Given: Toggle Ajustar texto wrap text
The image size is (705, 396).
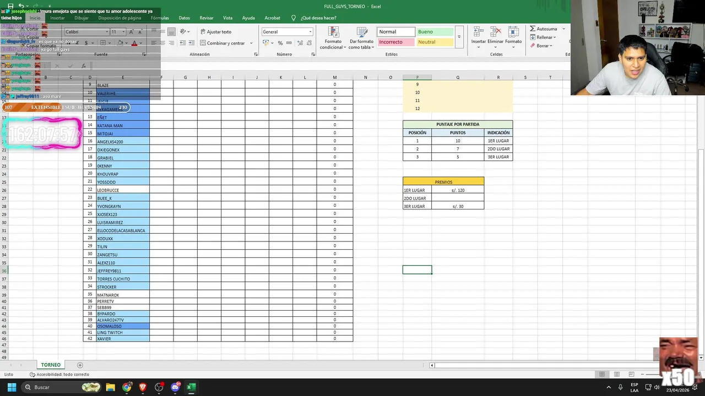Looking at the screenshot, I should (x=215, y=32).
